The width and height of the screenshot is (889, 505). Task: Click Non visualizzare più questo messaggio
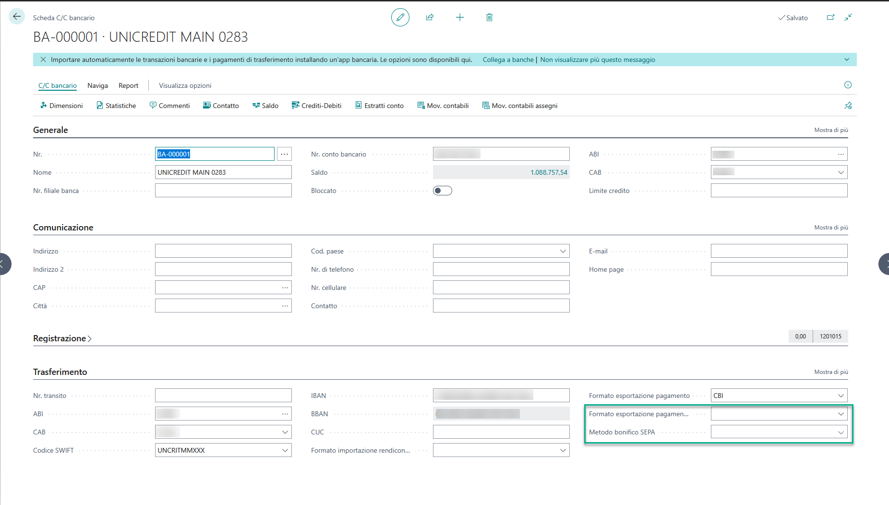[598, 60]
